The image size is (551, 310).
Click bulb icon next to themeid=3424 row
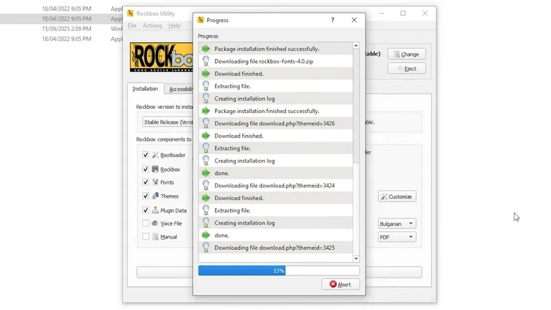(206, 185)
